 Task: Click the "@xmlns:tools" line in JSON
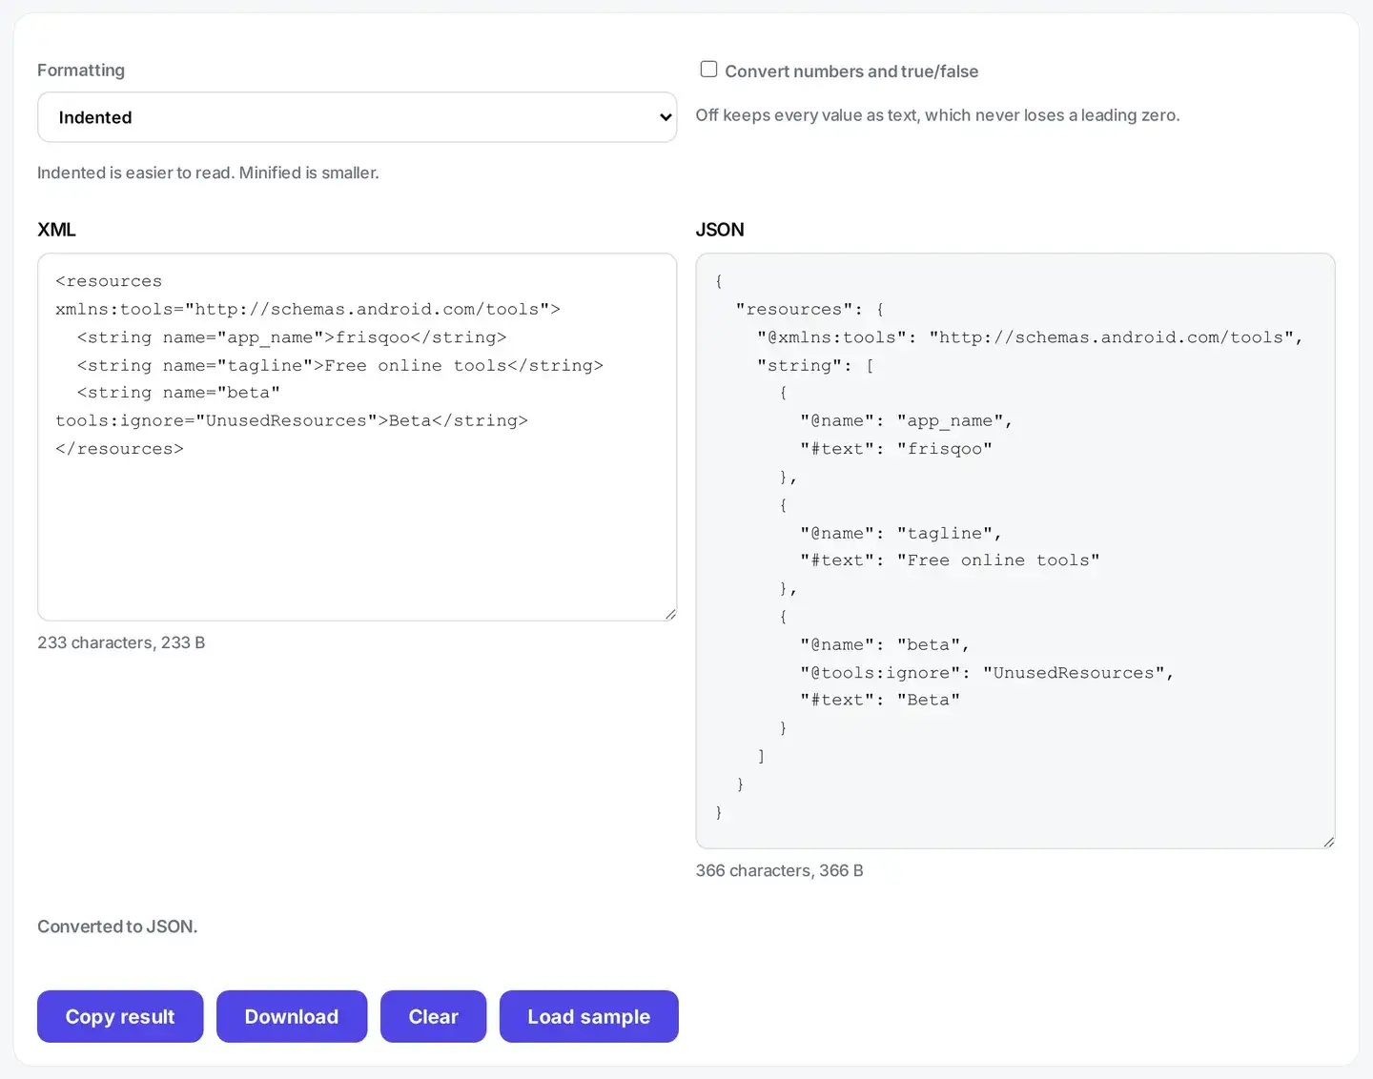[1030, 337]
